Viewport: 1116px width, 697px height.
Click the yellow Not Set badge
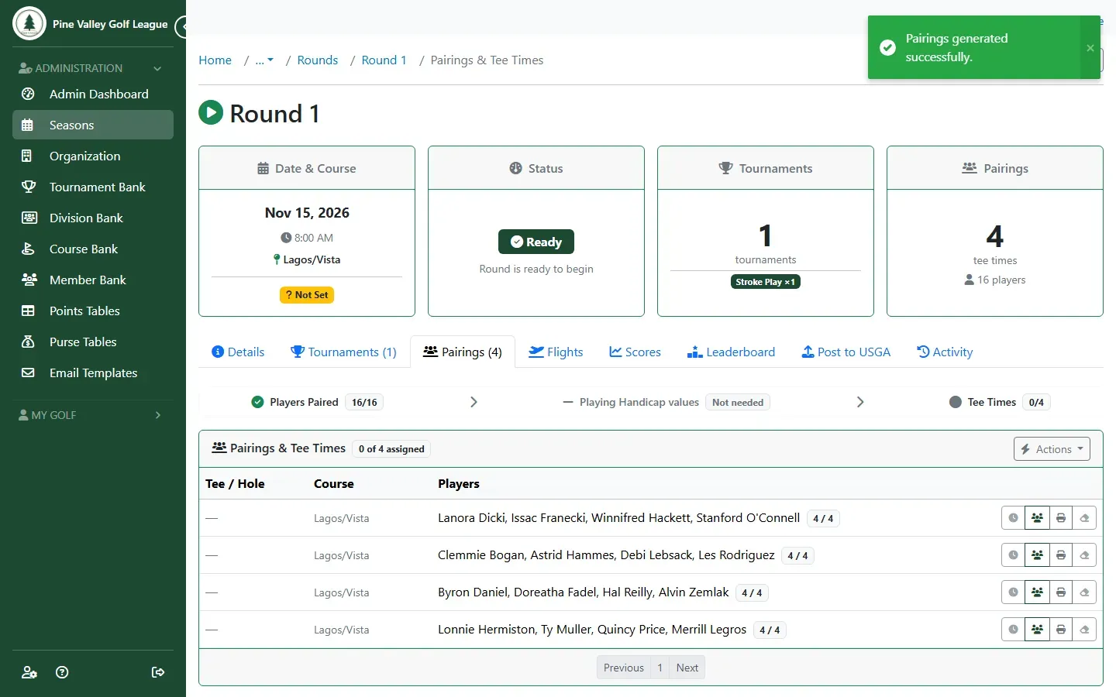pos(307,295)
